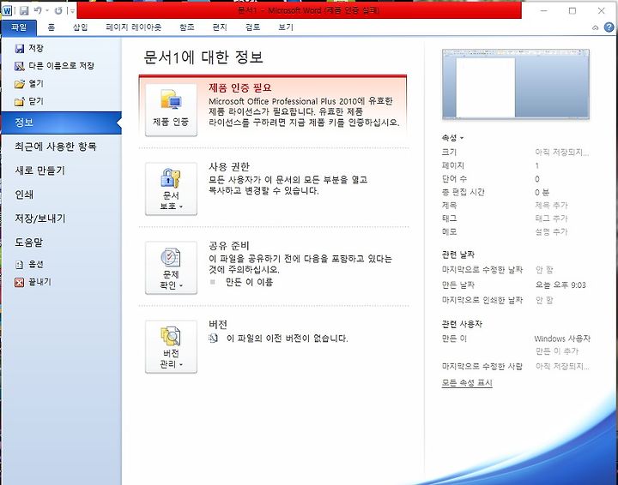The image size is (618, 485).
Task: Open the 버전 관리 (Manage Versions) dropdown
Action: click(x=171, y=347)
